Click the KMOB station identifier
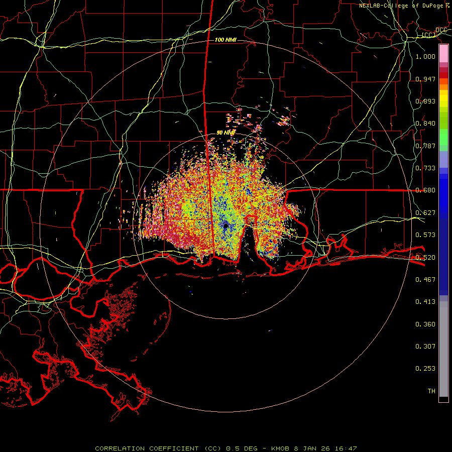The height and width of the screenshot is (452, 452). 281,448
